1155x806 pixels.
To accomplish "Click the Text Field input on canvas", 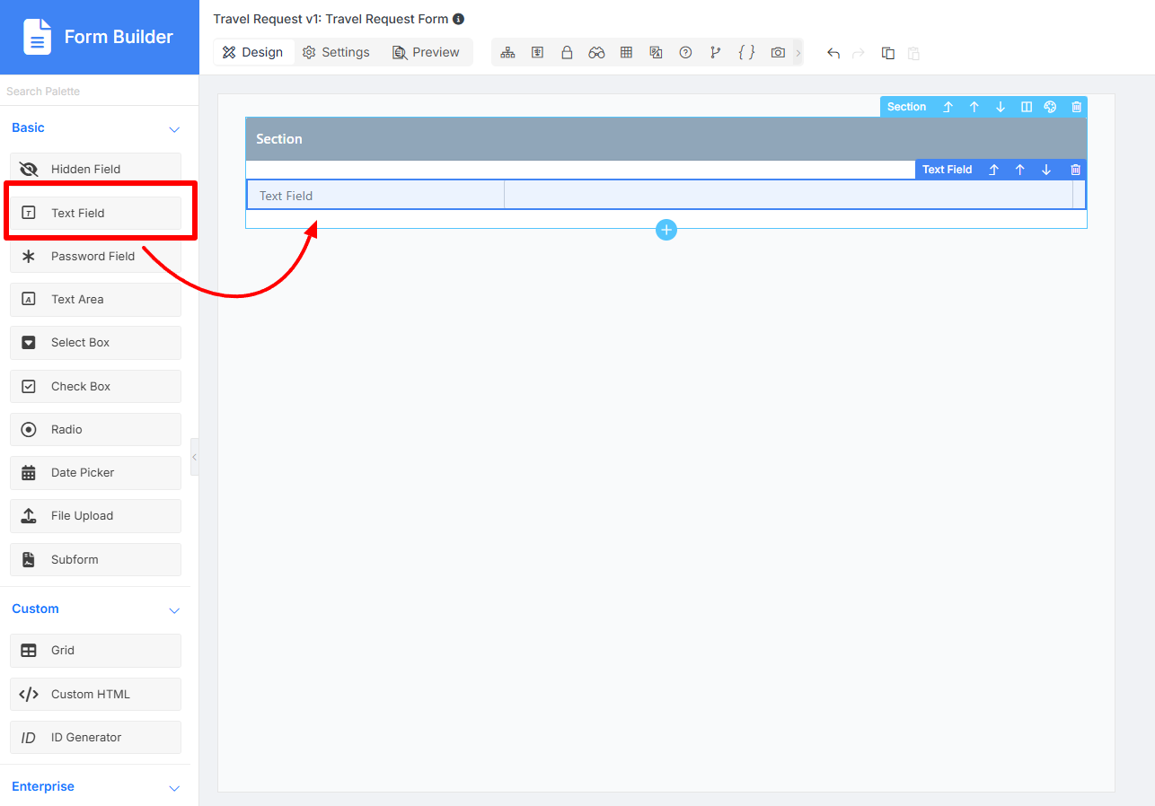I will [788, 195].
